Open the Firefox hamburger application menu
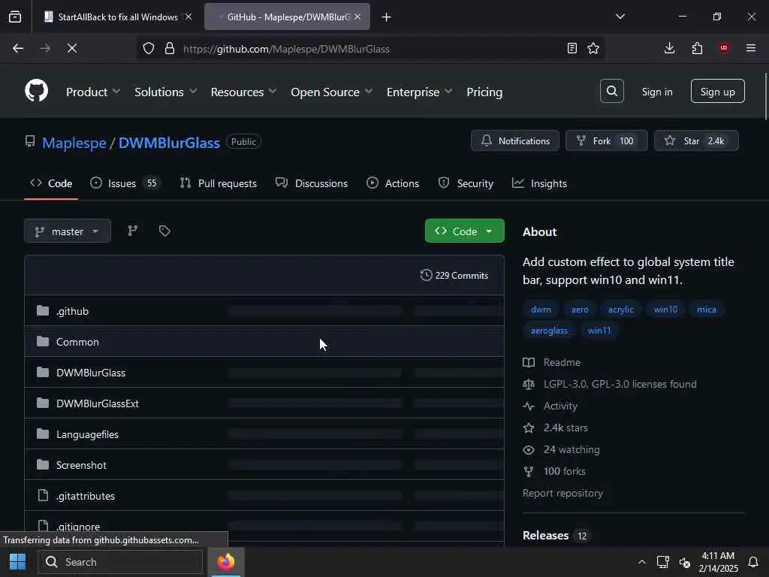 751,48
